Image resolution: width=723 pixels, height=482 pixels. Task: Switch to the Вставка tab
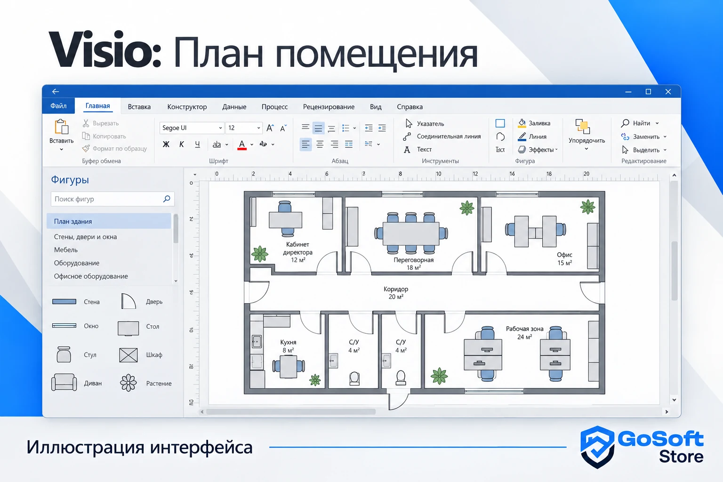(139, 107)
